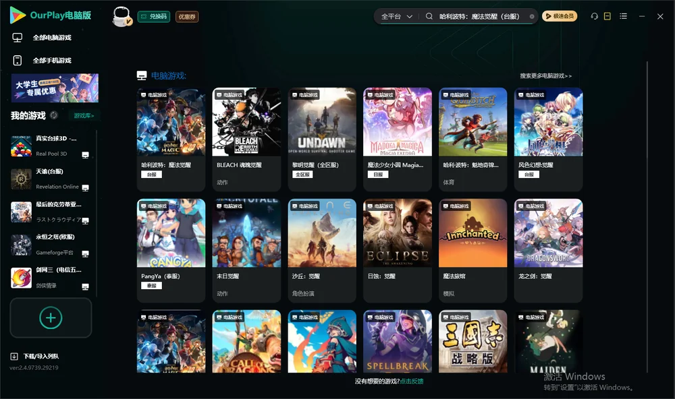Open 龙之剑：觉醒 game card
This screenshot has height=399, width=675.
point(548,251)
